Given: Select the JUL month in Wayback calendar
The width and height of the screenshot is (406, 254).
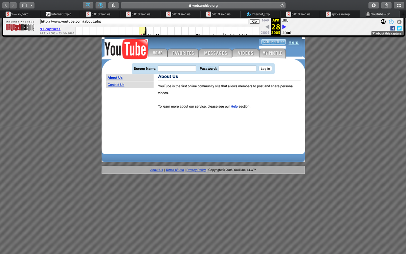Looking at the screenshot, I should coord(285,20).
